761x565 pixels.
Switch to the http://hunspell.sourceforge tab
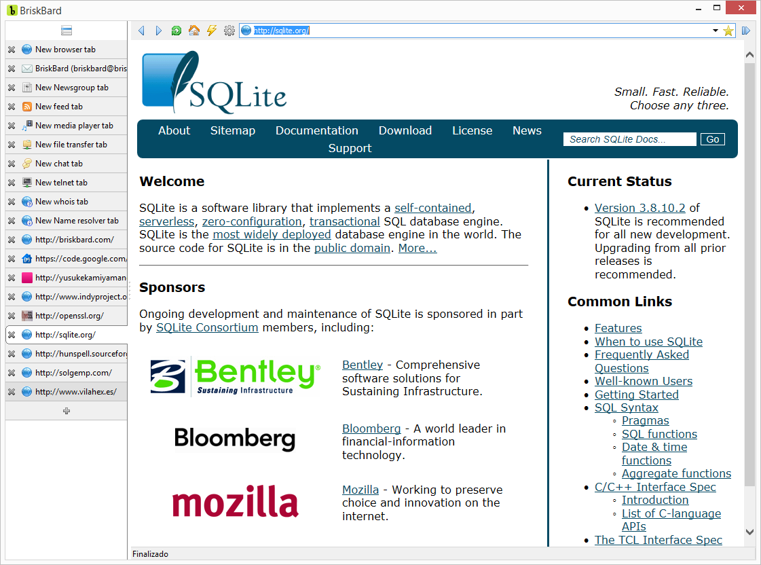point(67,354)
